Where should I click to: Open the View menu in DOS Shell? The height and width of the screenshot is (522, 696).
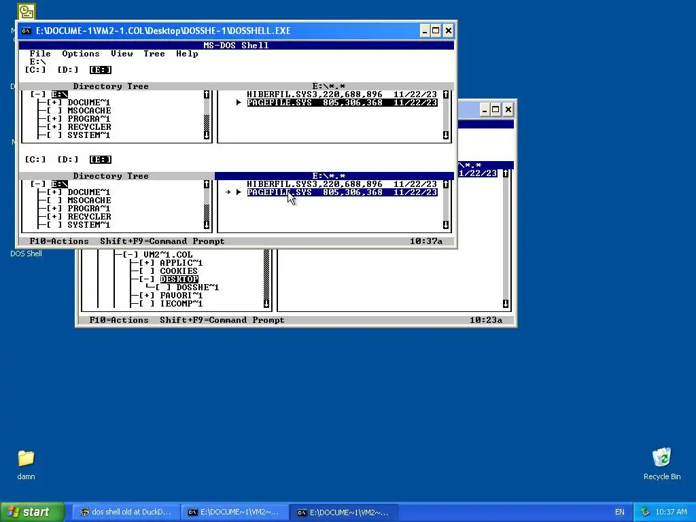pyautogui.click(x=122, y=54)
